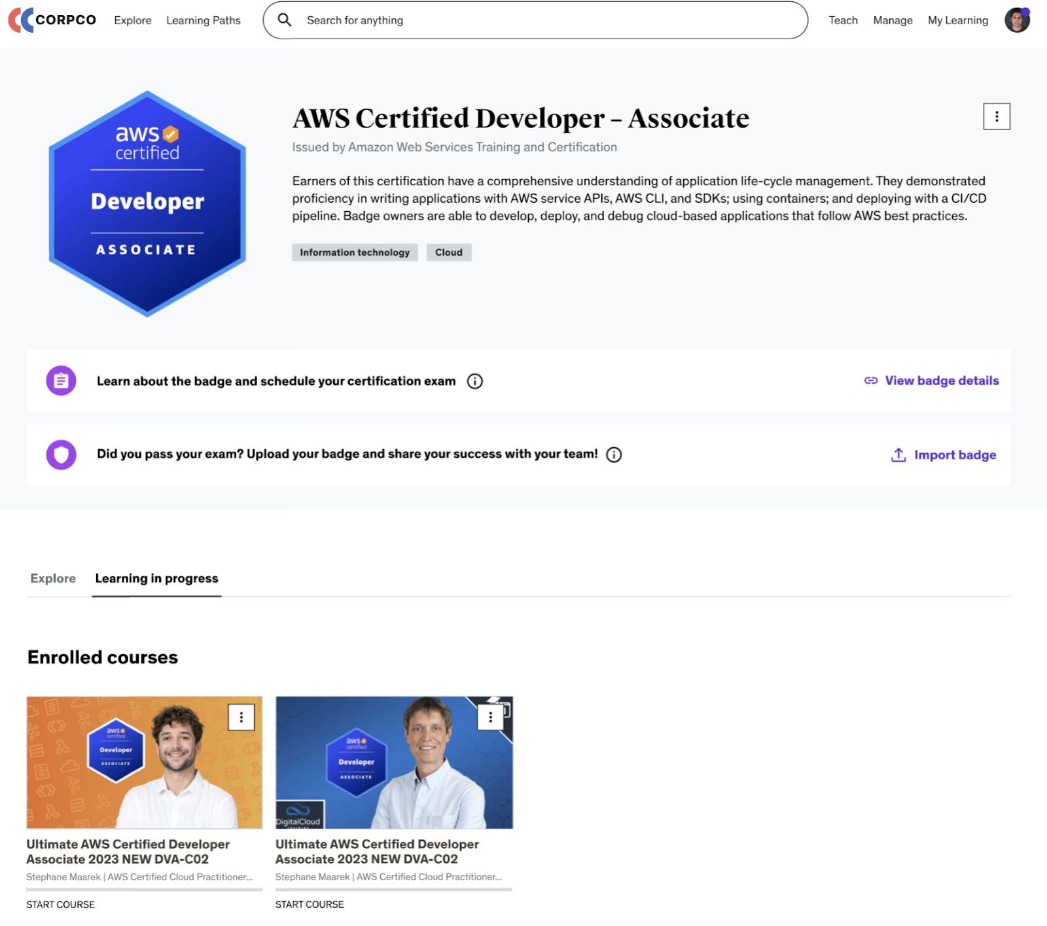Click View badge details
This screenshot has width=1047, height=926.
click(x=941, y=380)
